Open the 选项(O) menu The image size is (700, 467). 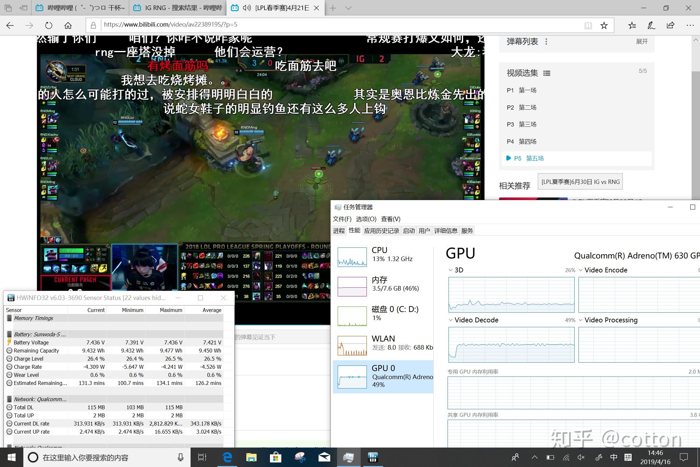[x=366, y=219]
